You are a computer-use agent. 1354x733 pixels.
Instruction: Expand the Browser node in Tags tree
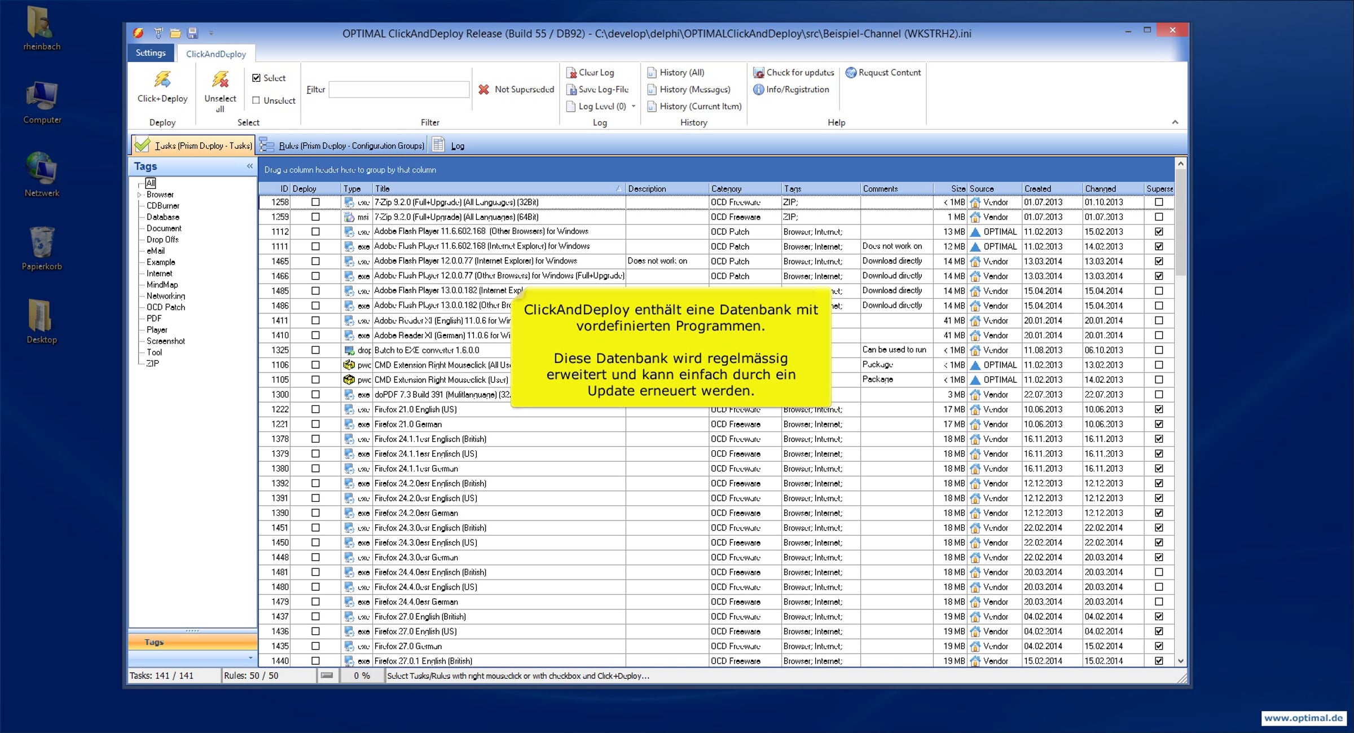tap(139, 195)
